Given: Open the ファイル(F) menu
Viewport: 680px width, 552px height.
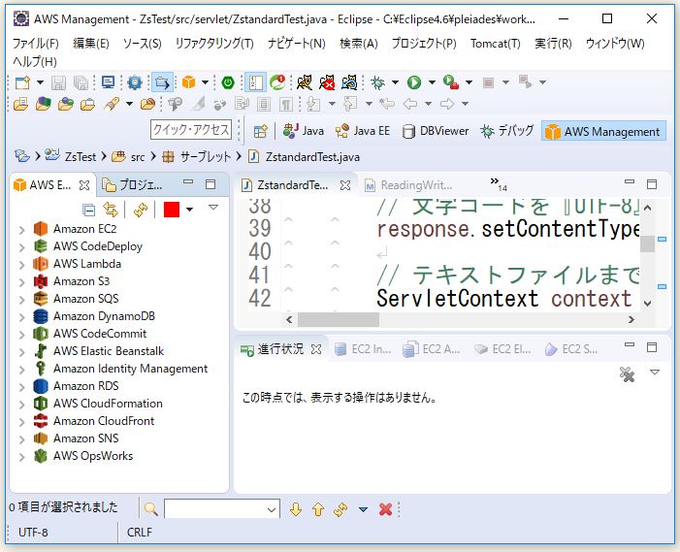Looking at the screenshot, I should click(x=35, y=44).
